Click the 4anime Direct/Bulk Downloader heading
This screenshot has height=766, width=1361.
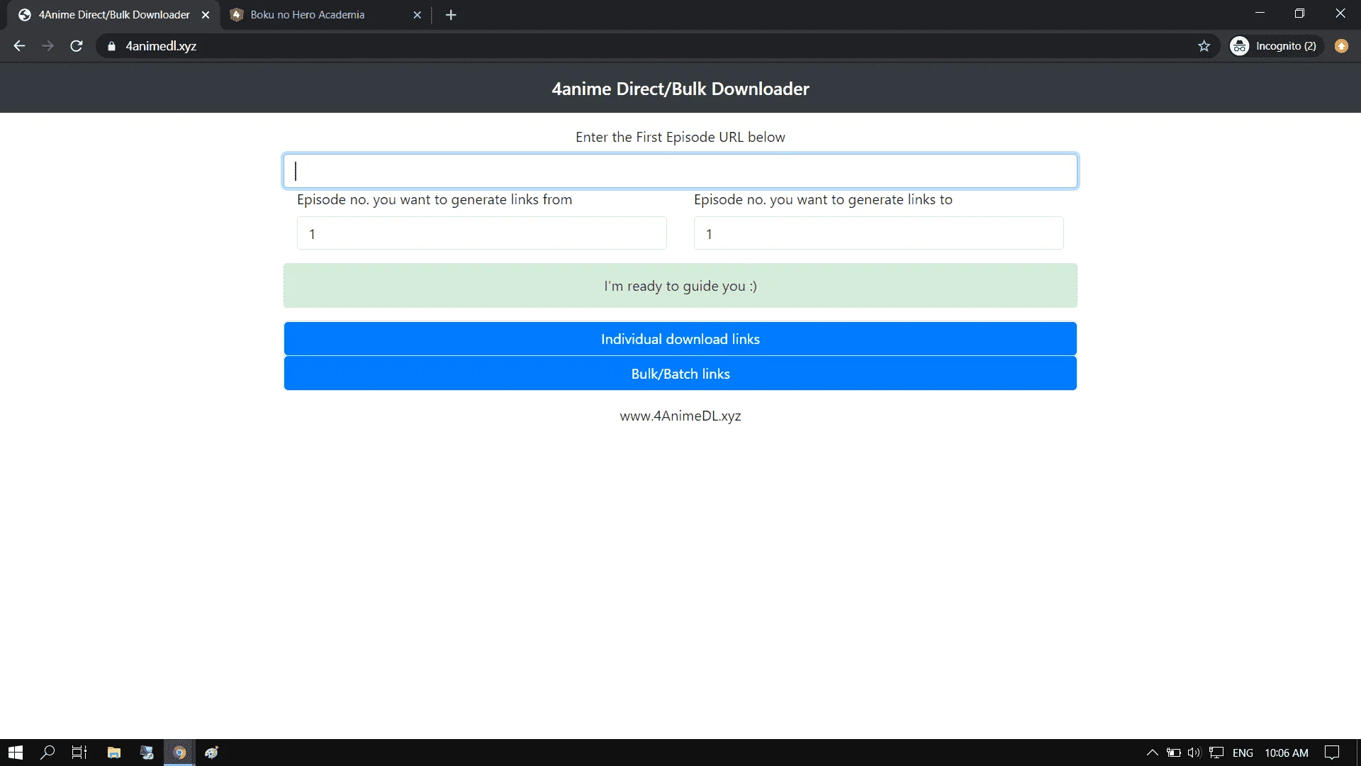click(x=680, y=89)
